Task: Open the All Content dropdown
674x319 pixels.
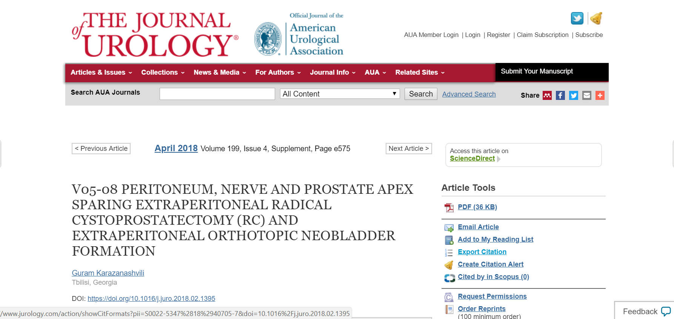Action: [340, 94]
